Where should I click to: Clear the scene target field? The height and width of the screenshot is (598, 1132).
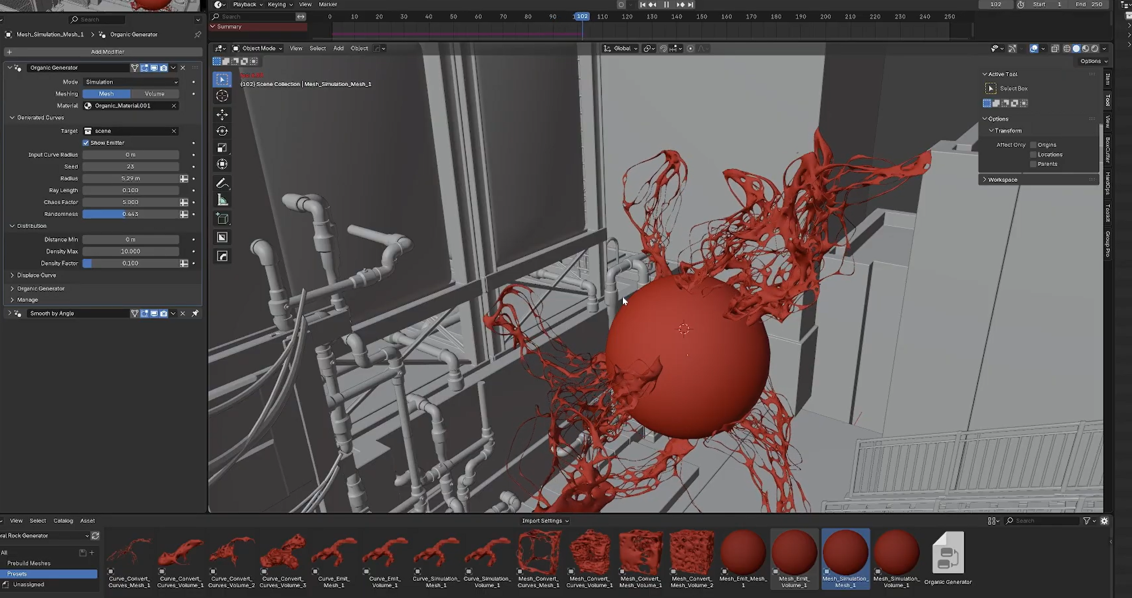[x=174, y=131]
